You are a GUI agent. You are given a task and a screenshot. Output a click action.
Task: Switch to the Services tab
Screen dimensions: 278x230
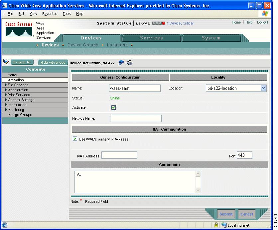[151, 38]
